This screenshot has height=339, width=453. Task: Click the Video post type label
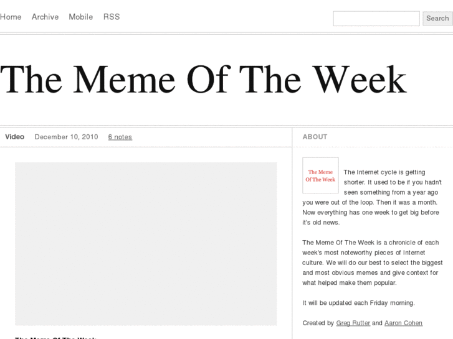click(15, 137)
